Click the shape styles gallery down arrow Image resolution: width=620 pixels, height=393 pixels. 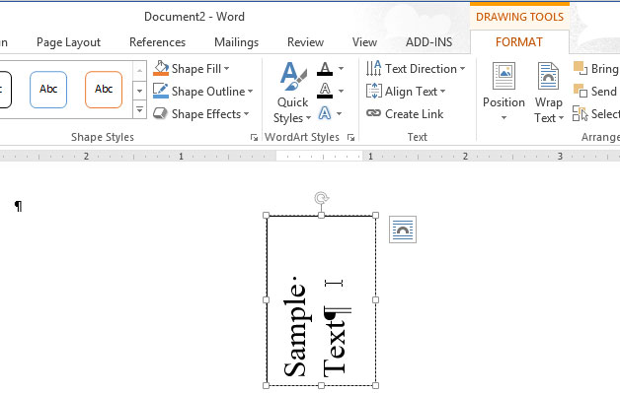pos(139,91)
